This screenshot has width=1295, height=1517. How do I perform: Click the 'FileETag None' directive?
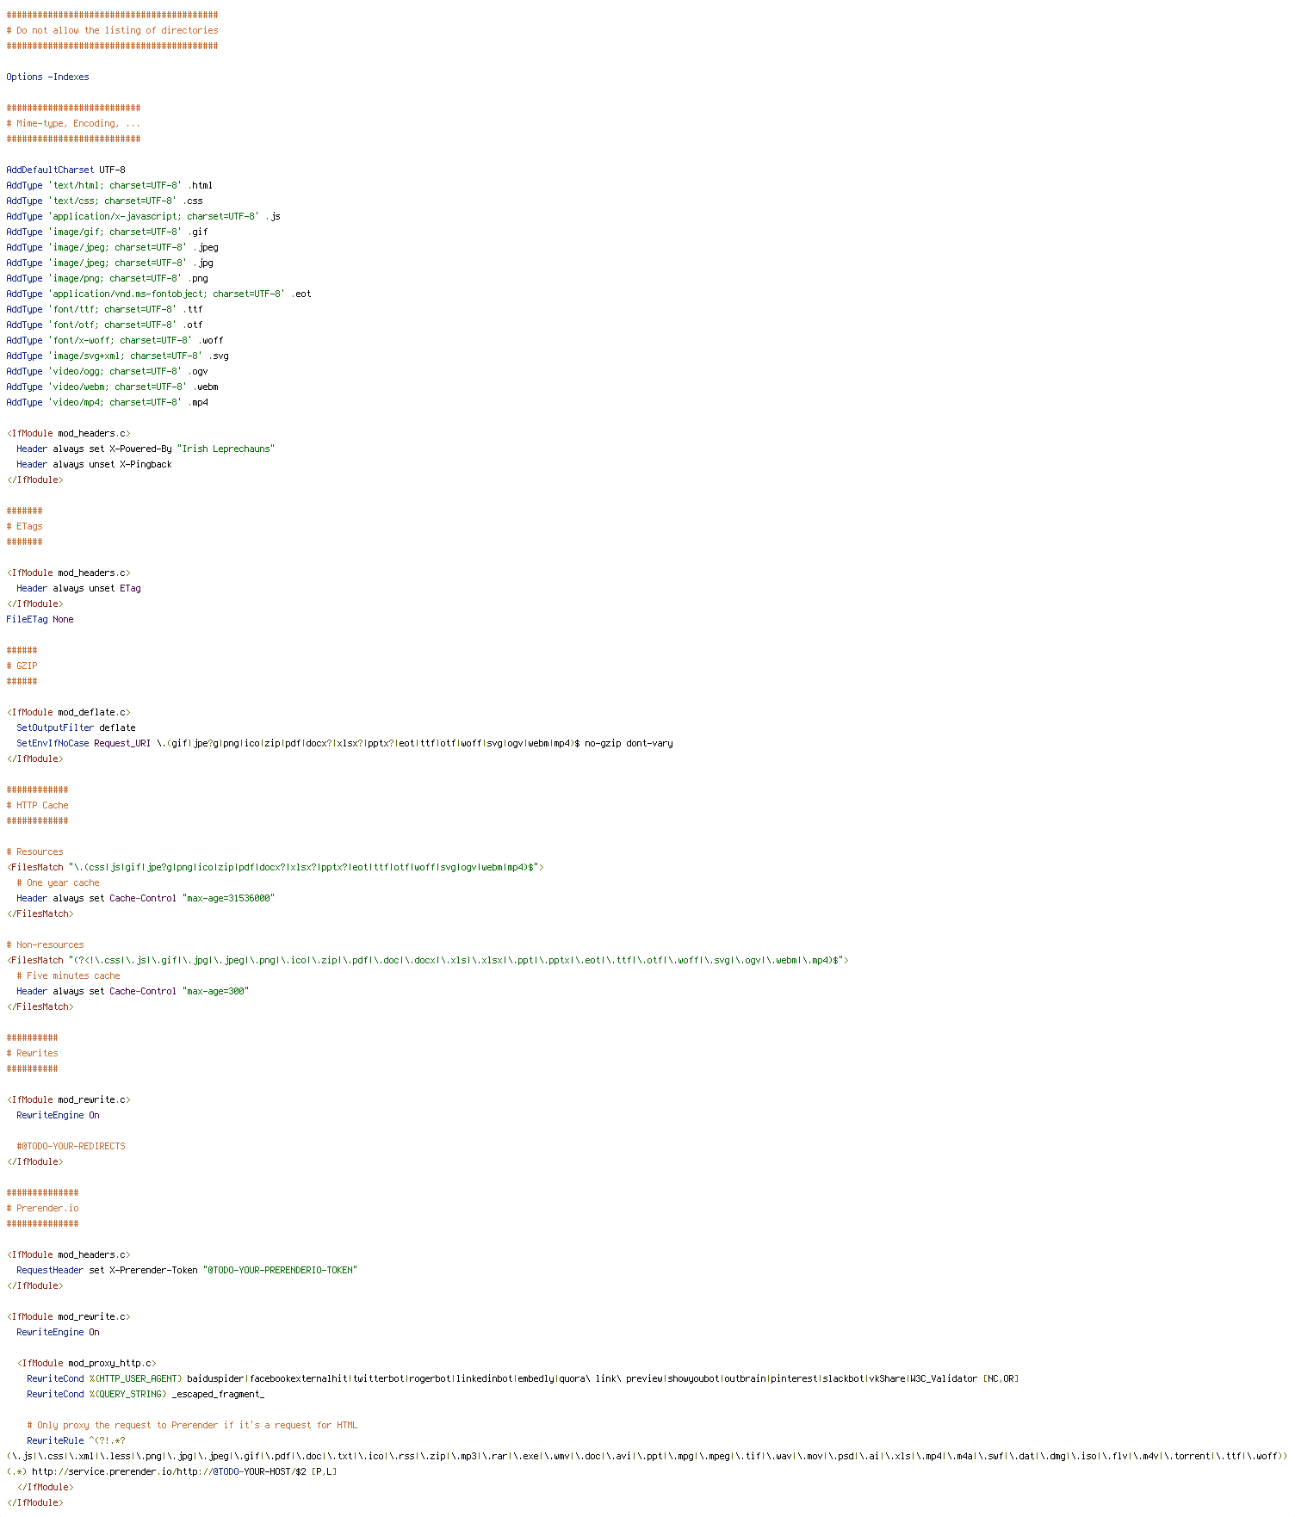tap(40, 619)
